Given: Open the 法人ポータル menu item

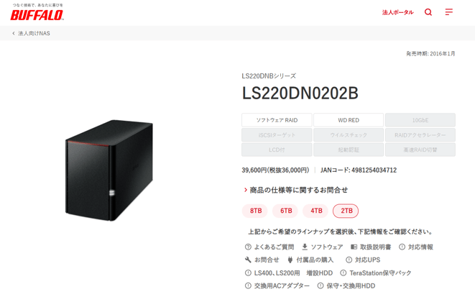Looking at the screenshot, I should click(397, 12).
